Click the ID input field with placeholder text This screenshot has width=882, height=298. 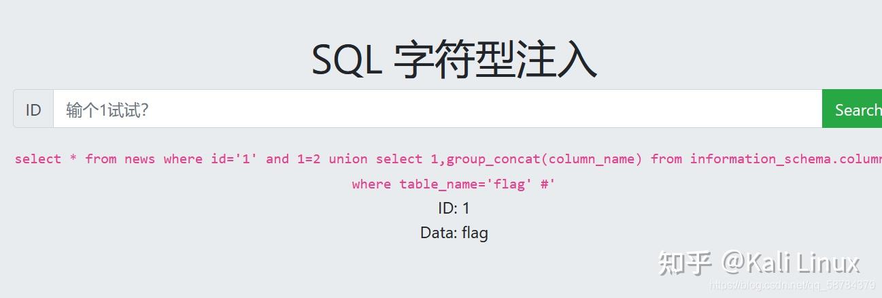click(x=437, y=109)
